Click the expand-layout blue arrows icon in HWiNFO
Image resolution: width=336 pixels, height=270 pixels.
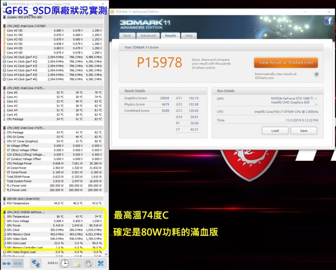click(7, 263)
